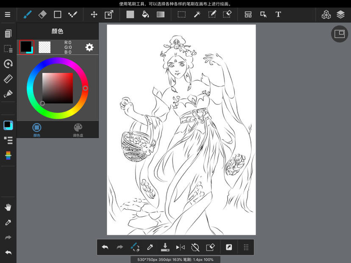Choose the Move tool
Viewport: 351px width, 263px height.
point(94,14)
